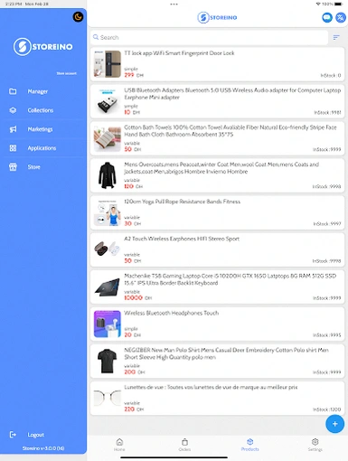Open the chat messages icon
Image resolution: width=348 pixels, height=461 pixels.
(x=327, y=17)
